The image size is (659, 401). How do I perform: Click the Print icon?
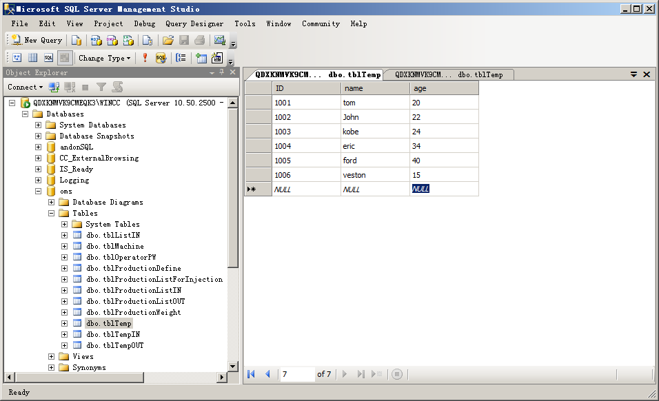click(x=200, y=41)
